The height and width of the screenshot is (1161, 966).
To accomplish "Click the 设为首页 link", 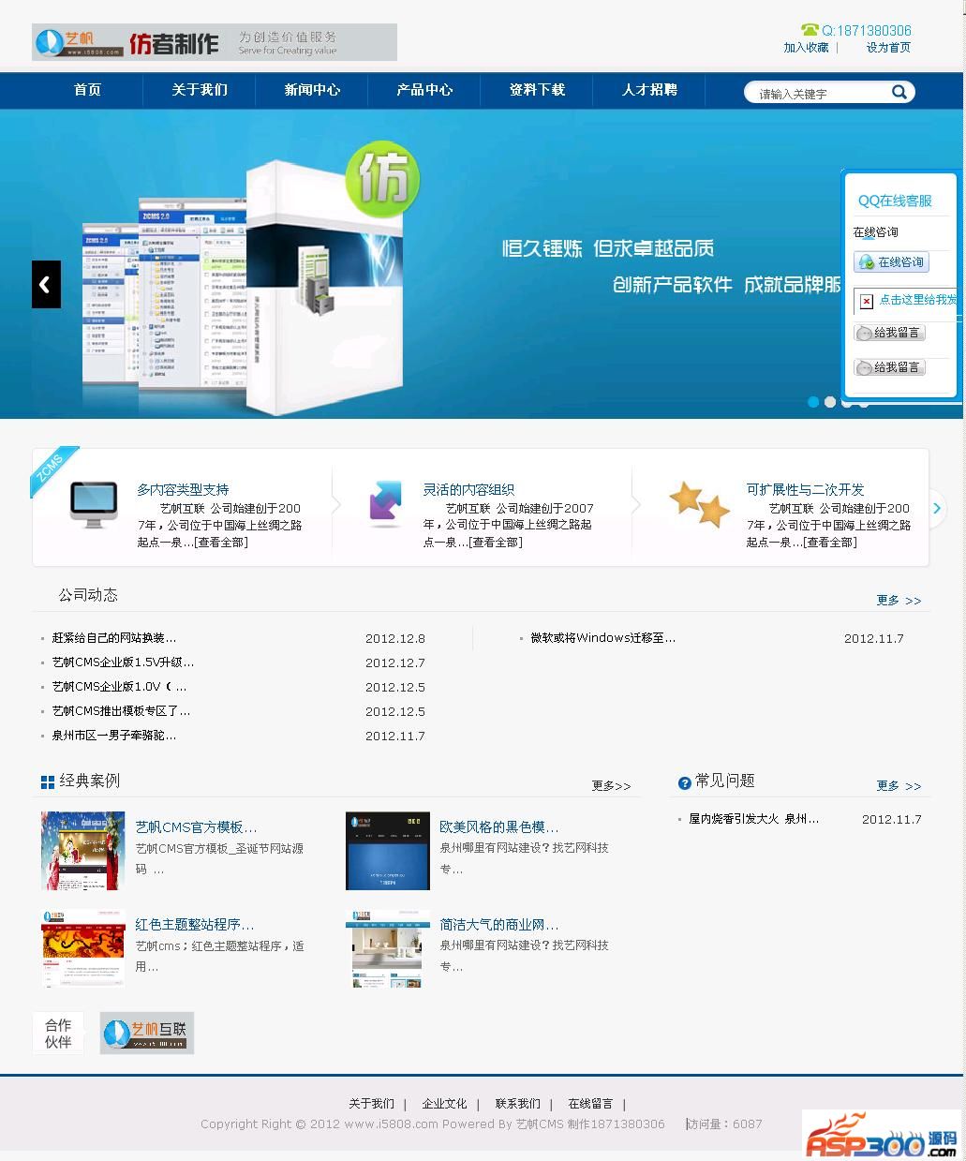I will click(x=888, y=48).
